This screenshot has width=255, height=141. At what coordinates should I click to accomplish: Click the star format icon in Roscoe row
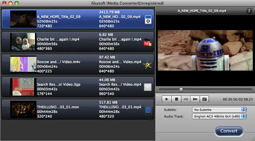147,64
